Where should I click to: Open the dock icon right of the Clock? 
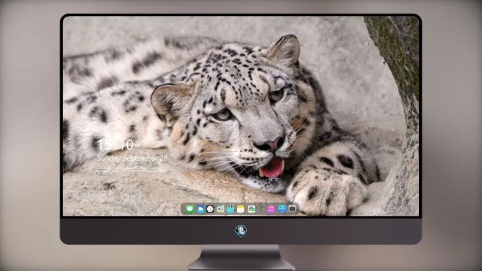pyautogui.click(x=220, y=209)
